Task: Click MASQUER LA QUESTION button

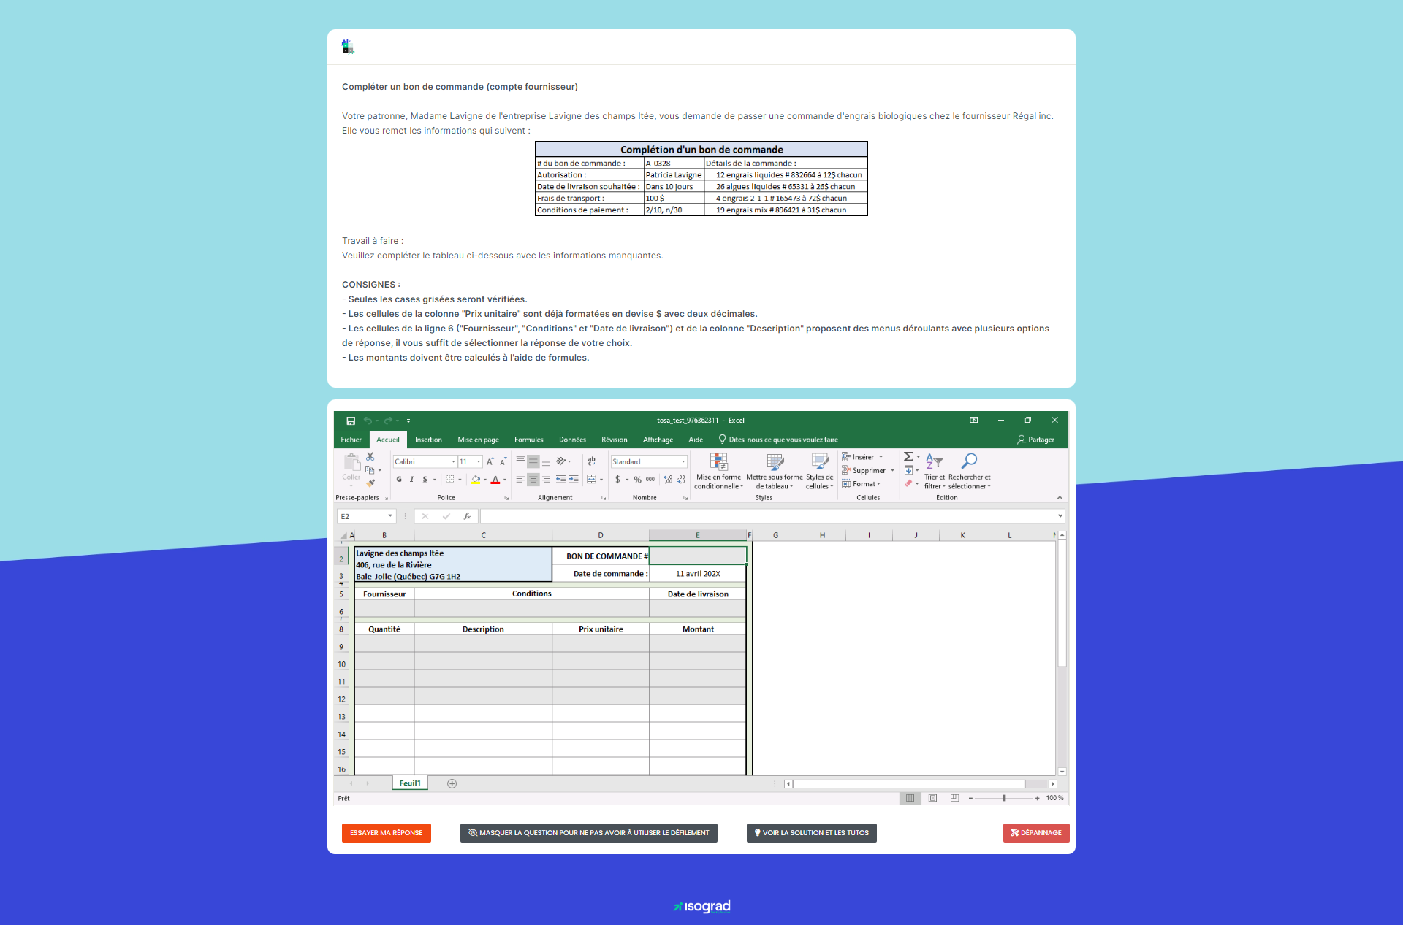Action: pos(588,833)
